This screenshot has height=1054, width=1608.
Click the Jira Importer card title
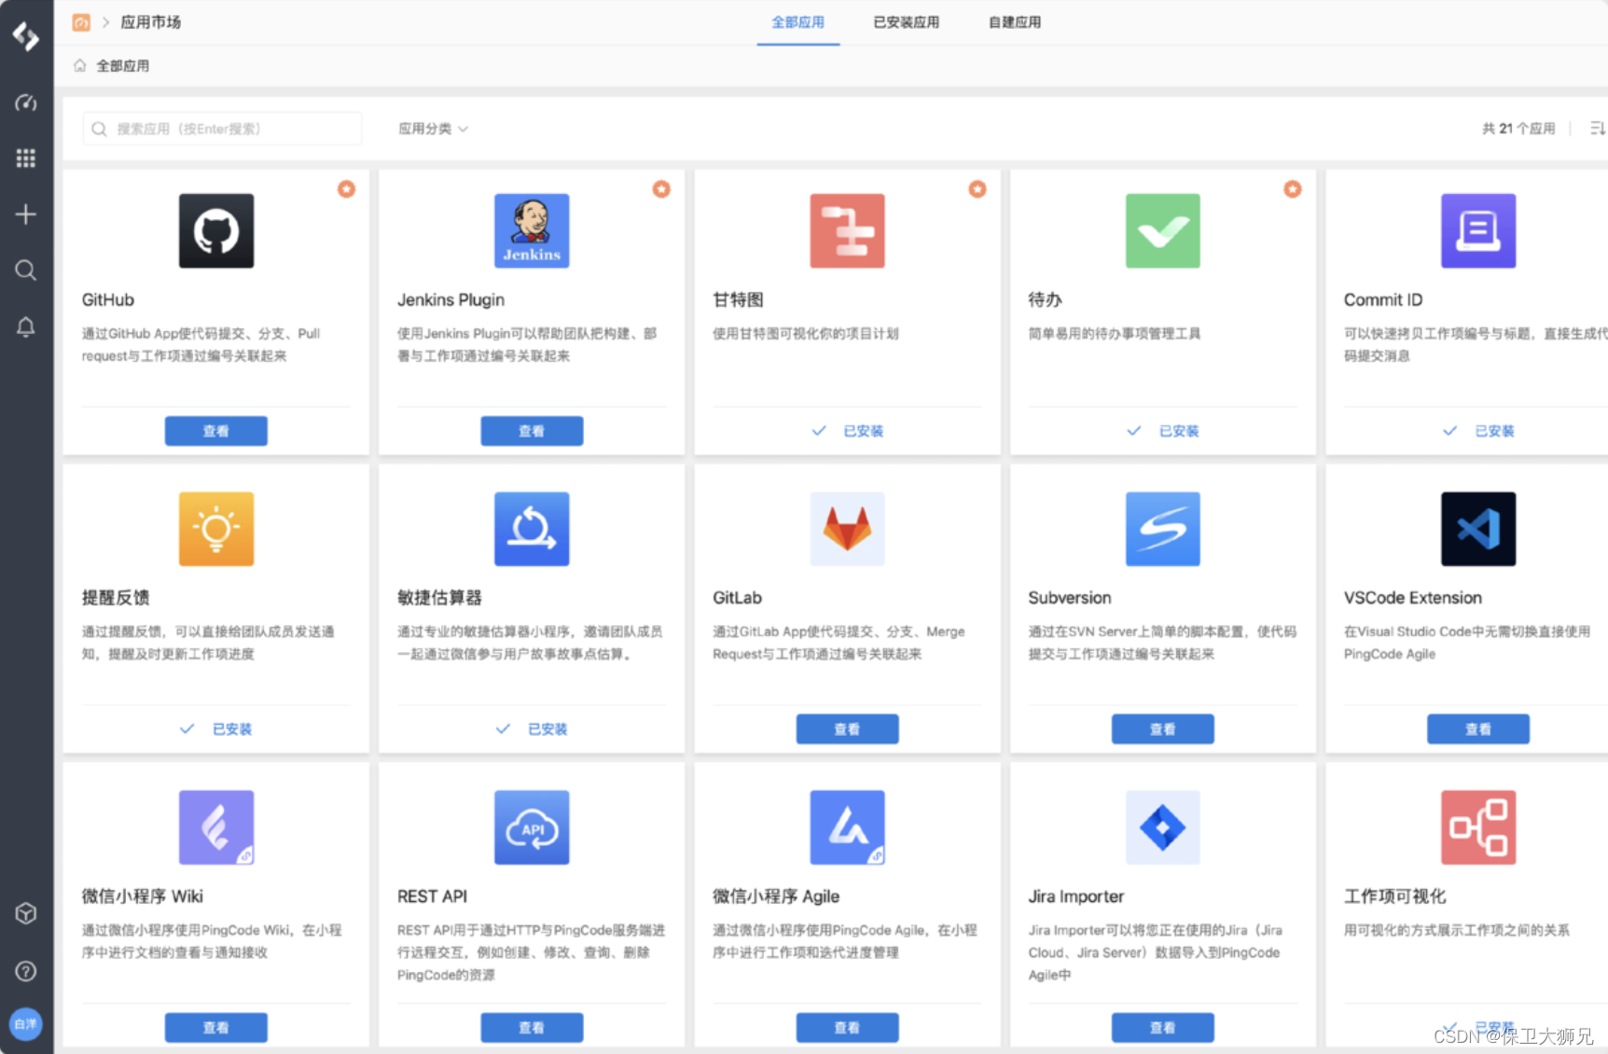coord(1076,896)
